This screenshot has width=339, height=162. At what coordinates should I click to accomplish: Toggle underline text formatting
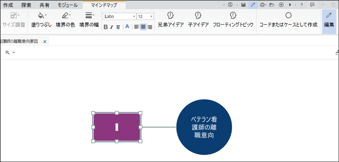coord(118,27)
